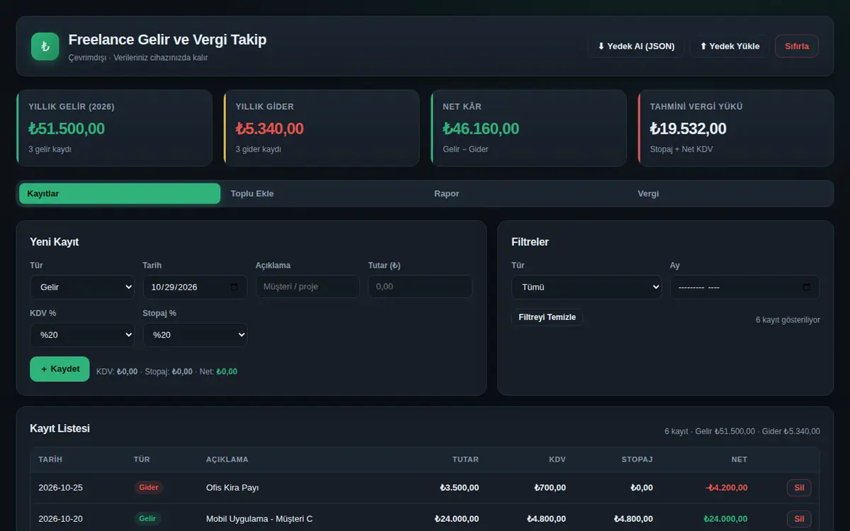
Task: Select the Vergi tab
Action: tap(730, 193)
